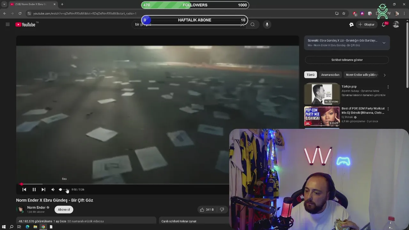Open the Chrome three-dot menu
409x230 pixels.
404,13
